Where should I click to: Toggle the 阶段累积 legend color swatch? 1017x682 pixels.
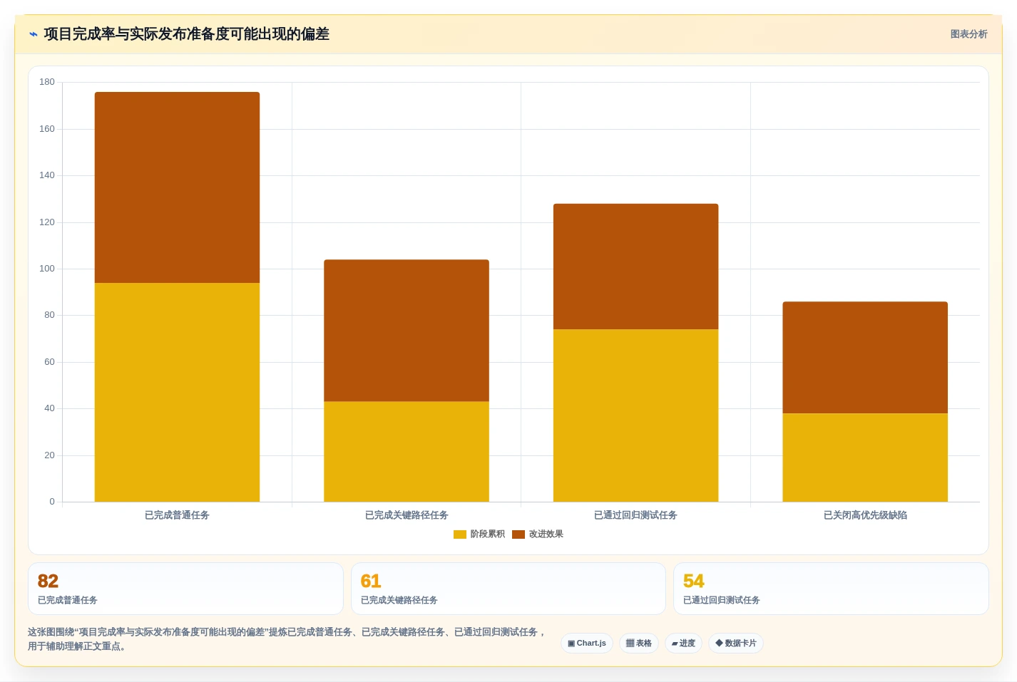[460, 534]
